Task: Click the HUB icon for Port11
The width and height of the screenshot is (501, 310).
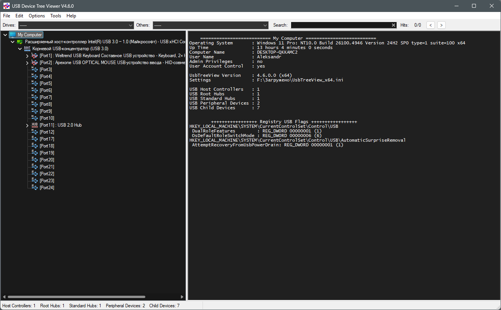Action: 35,125
